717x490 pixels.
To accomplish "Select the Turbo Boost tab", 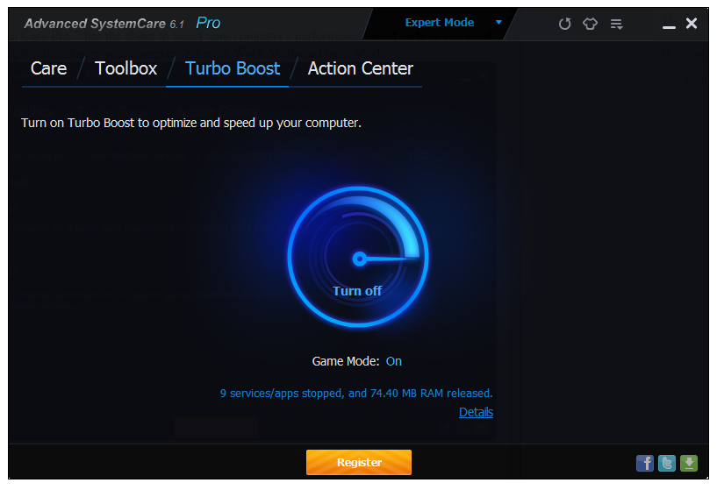I will pos(233,68).
